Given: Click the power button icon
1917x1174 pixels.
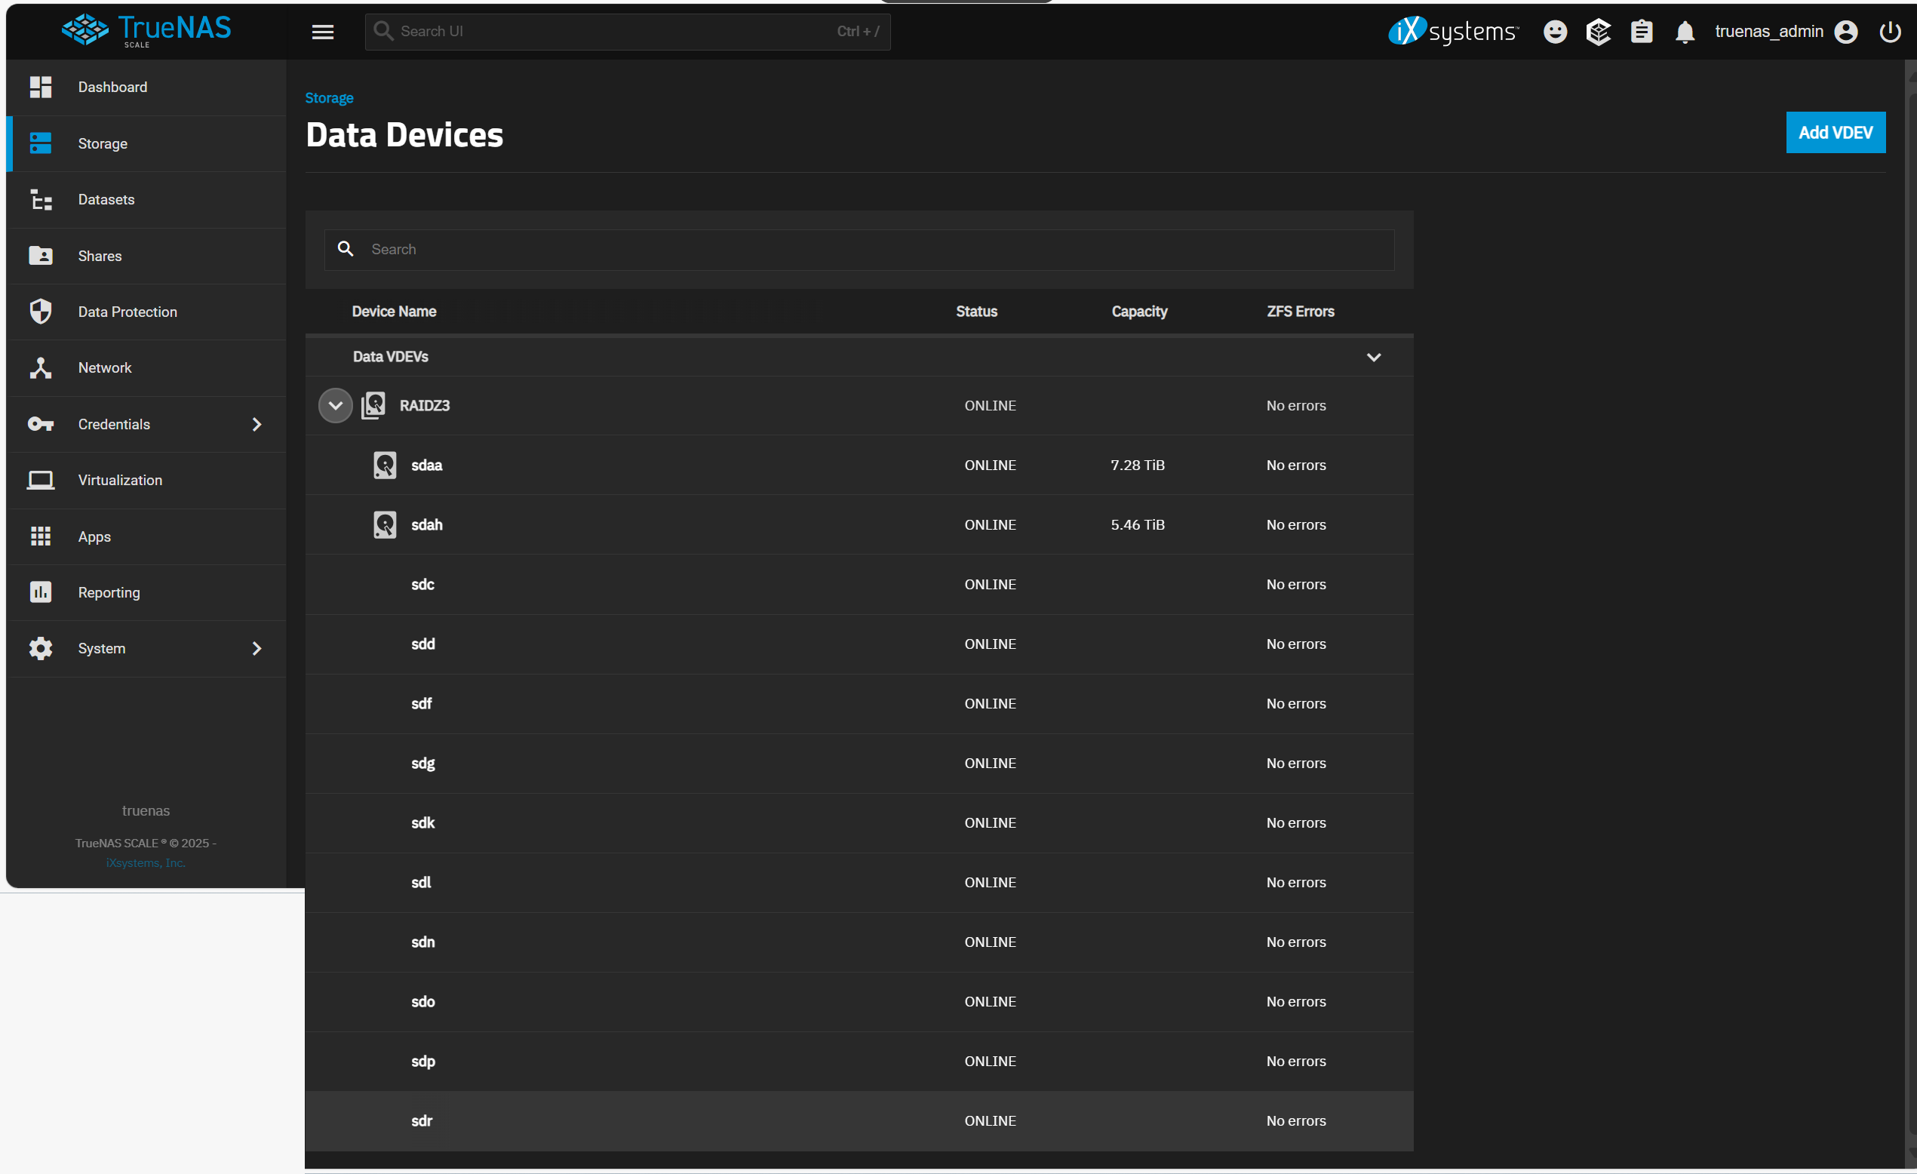Looking at the screenshot, I should tap(1889, 32).
